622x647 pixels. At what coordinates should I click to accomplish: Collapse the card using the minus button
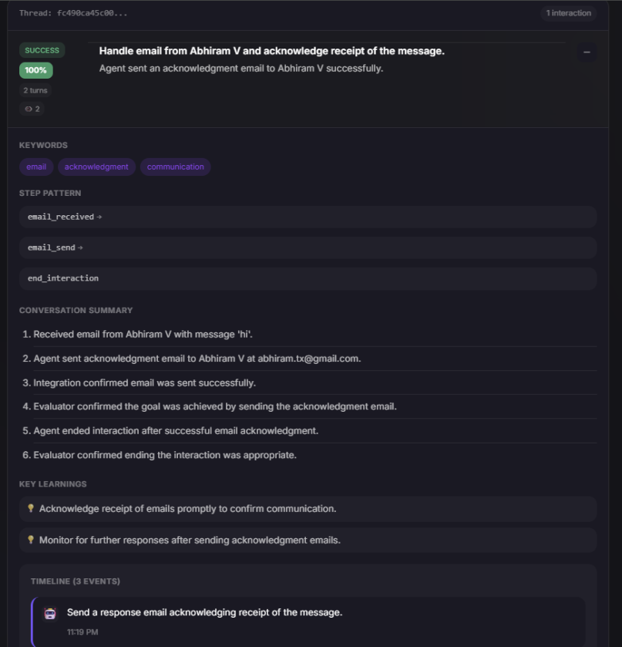(587, 52)
